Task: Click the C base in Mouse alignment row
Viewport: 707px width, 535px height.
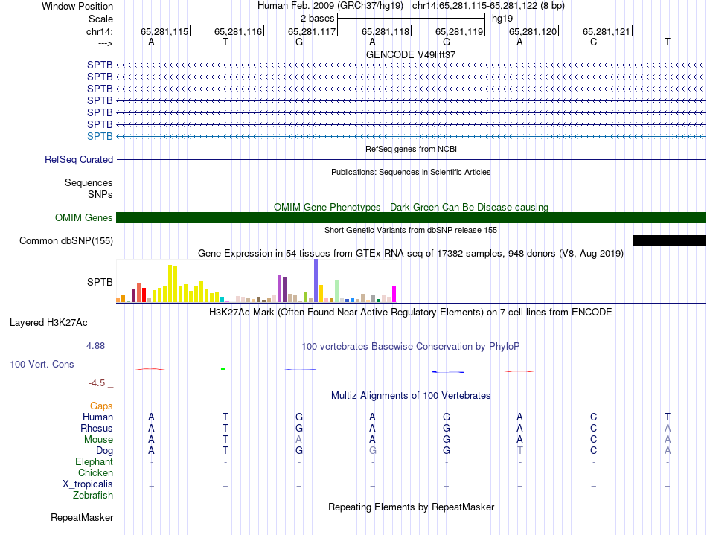Action: point(593,440)
